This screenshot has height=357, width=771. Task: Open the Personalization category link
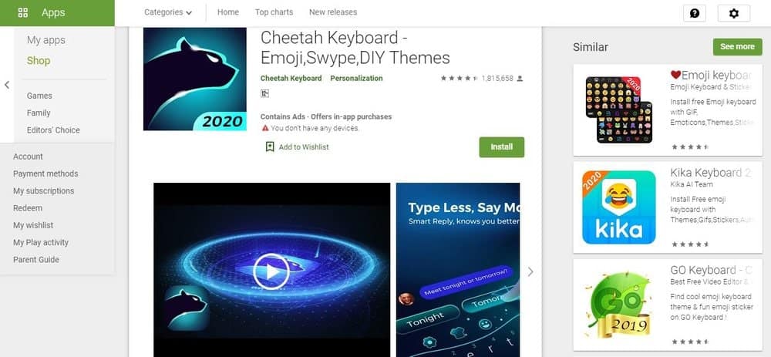(x=356, y=78)
